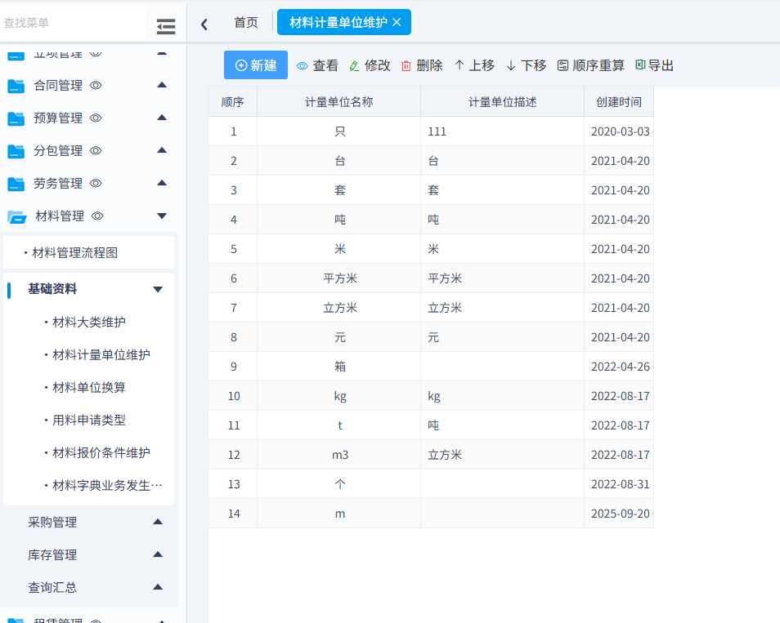Select the row with name 平方米
This screenshot has height=623, width=780.
point(431,278)
